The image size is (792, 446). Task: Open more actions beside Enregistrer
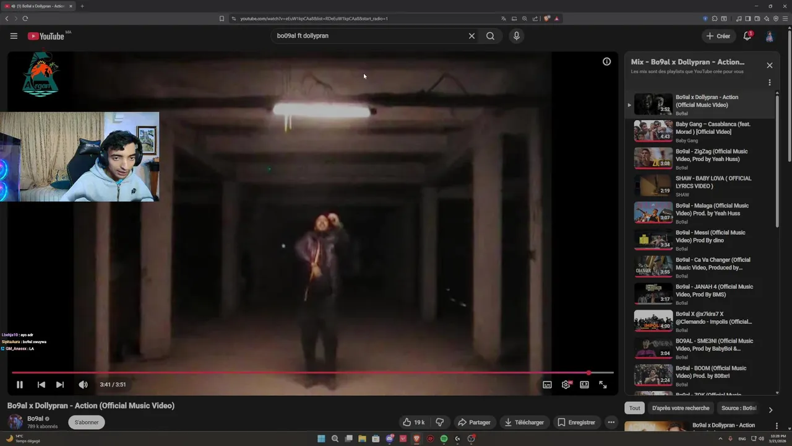[x=611, y=422]
